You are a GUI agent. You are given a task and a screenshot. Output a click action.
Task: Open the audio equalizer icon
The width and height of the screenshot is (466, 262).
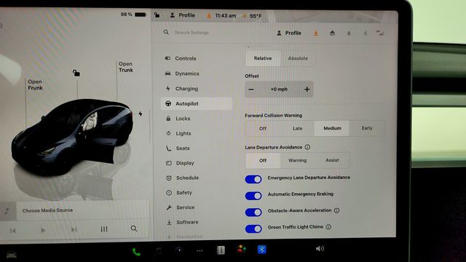[104, 229]
